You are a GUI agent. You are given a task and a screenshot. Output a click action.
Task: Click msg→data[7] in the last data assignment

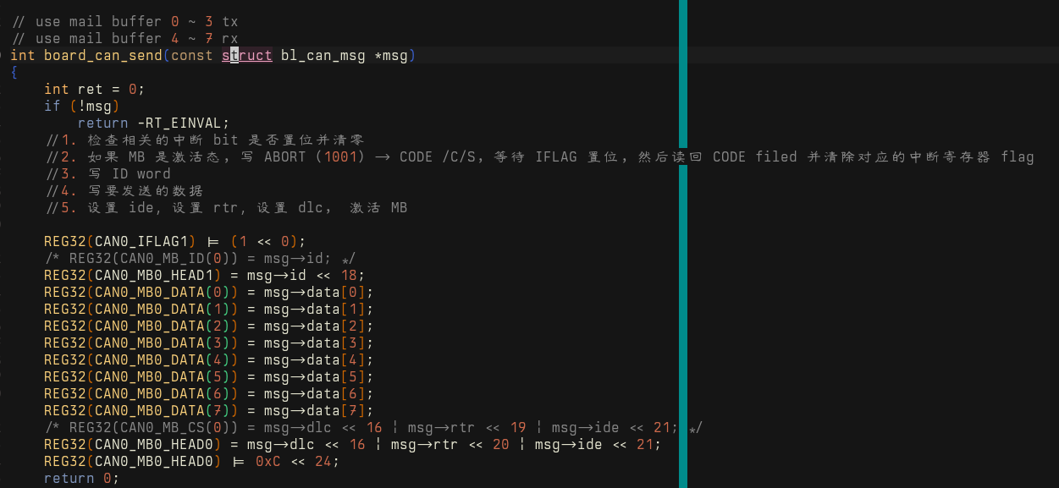point(314,411)
